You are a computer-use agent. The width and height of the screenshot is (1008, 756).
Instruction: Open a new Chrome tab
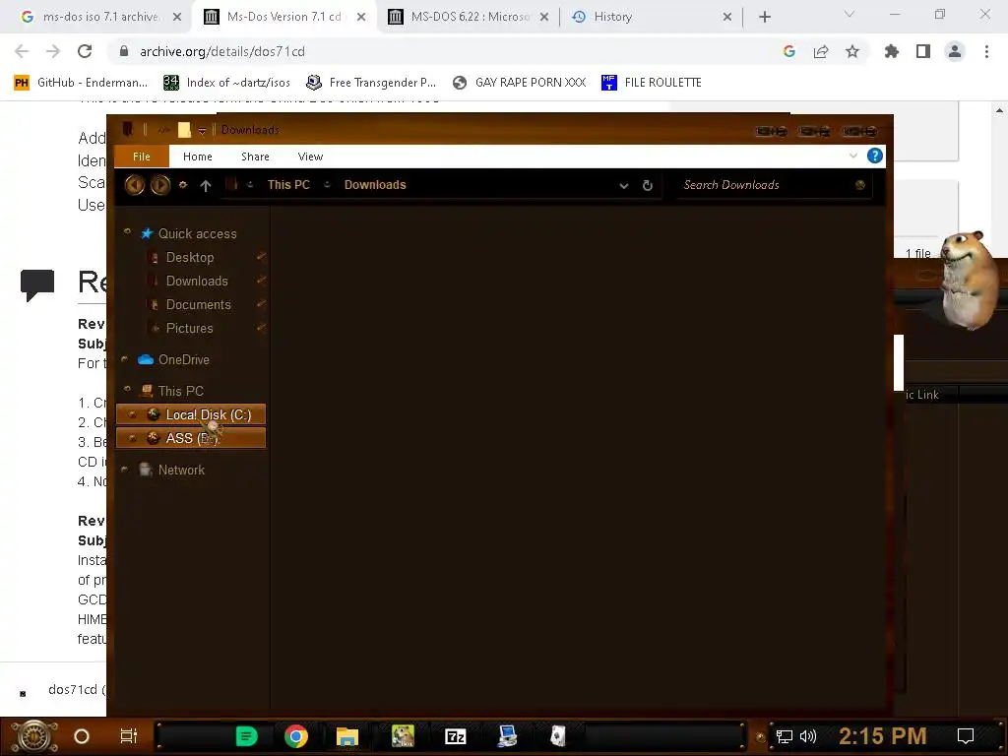(x=764, y=17)
